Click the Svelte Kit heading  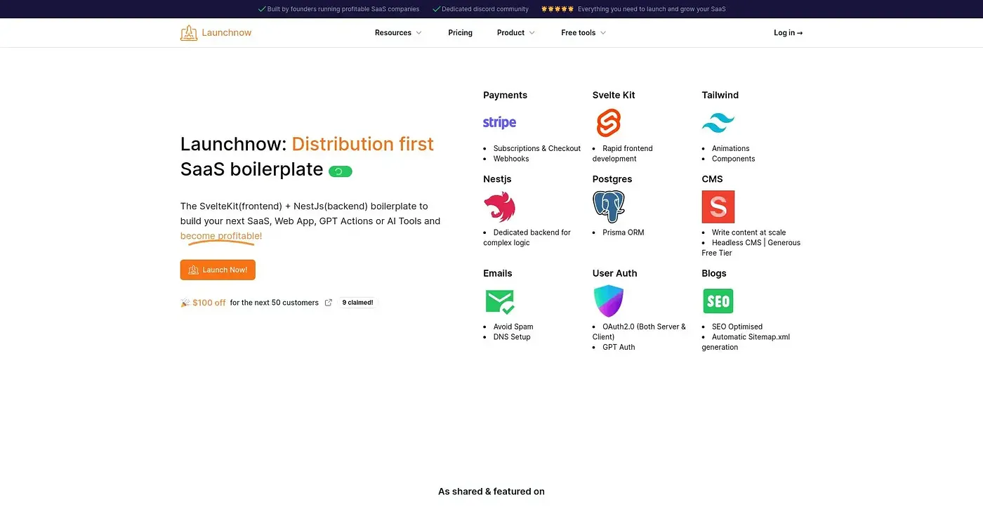point(614,96)
